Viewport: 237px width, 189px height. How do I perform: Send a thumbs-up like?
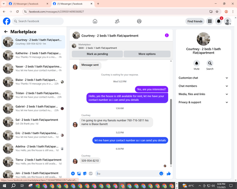point(169,173)
